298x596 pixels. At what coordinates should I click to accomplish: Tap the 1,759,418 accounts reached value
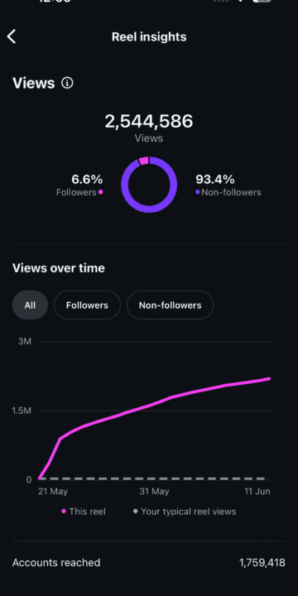[x=262, y=563]
